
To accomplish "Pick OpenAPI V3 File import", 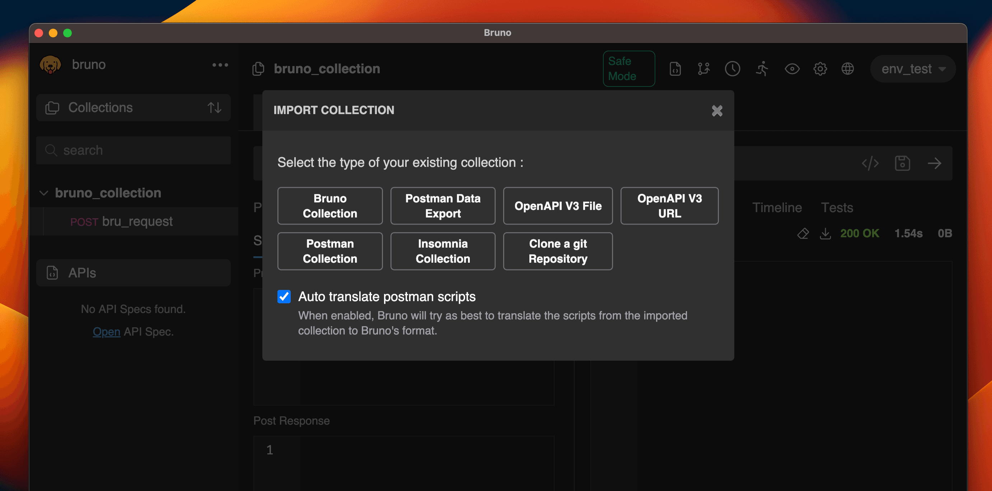I will coord(558,206).
